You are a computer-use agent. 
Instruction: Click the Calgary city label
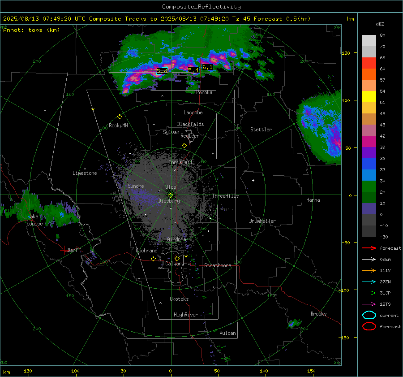point(175,264)
